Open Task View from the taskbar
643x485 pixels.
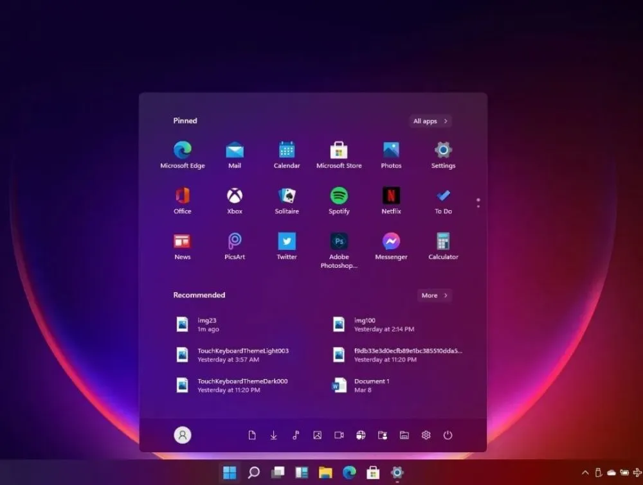[x=277, y=473]
